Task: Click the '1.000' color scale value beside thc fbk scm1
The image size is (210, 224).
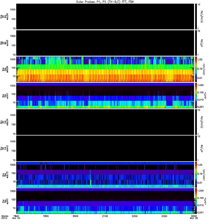Action: click(200, 191)
